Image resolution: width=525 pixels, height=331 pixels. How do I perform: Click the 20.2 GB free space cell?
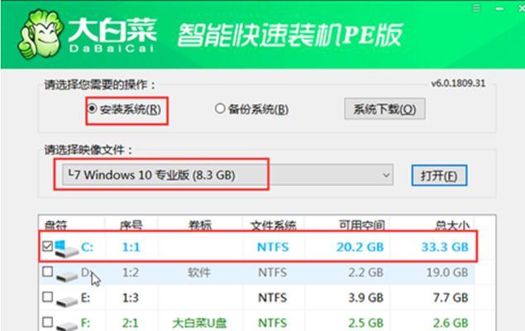[x=360, y=247]
